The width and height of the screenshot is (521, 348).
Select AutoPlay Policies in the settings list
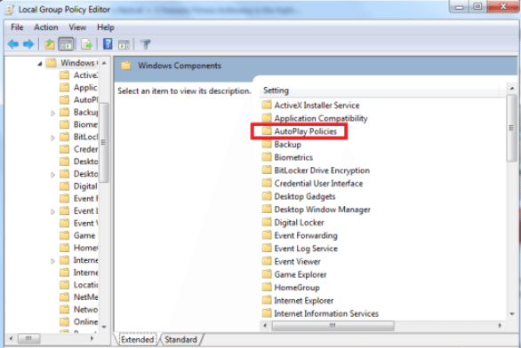pyautogui.click(x=305, y=131)
